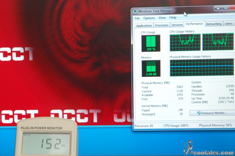Open the Help menu
This screenshot has width=235, height=156.
[173, 17]
